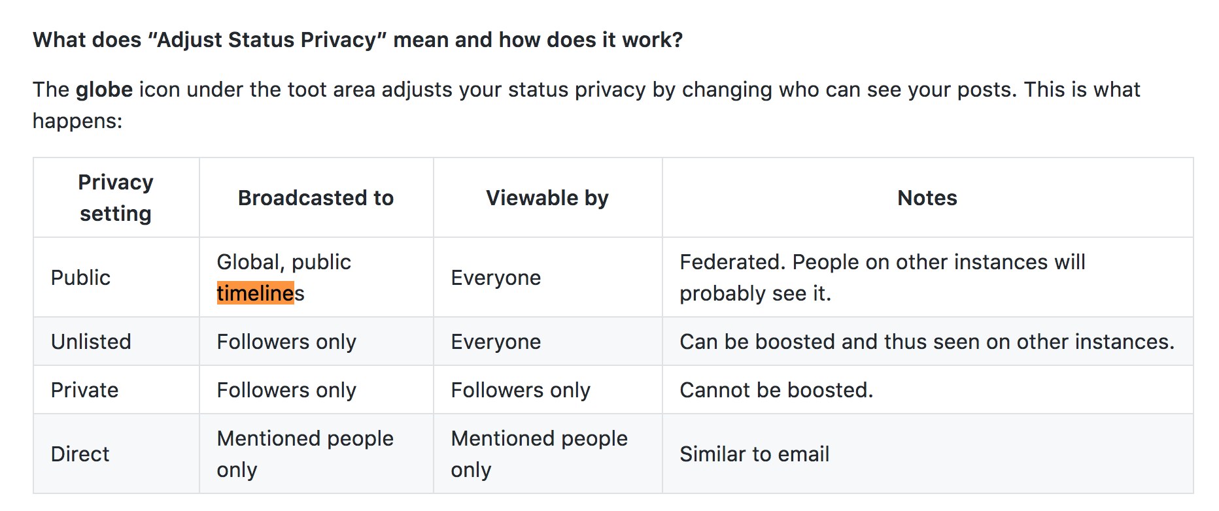The width and height of the screenshot is (1219, 511).
Task: Click the orange highlighted word "timeline"
Action: pyautogui.click(x=256, y=293)
